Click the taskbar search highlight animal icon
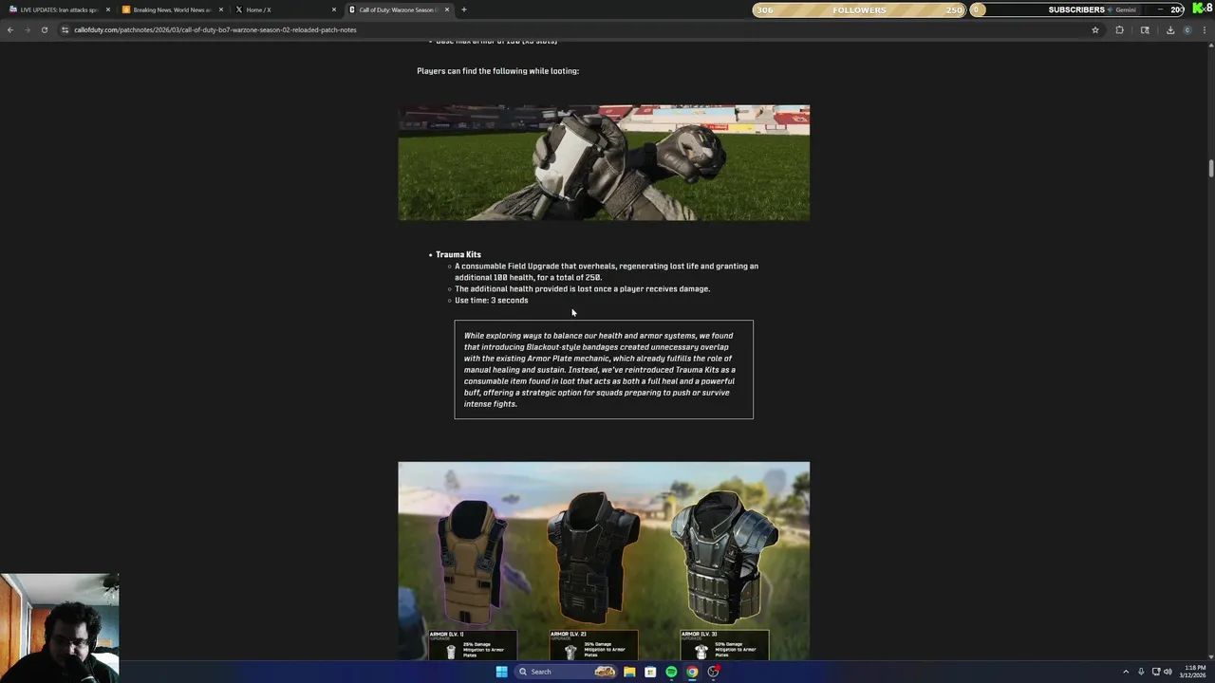 tap(605, 672)
